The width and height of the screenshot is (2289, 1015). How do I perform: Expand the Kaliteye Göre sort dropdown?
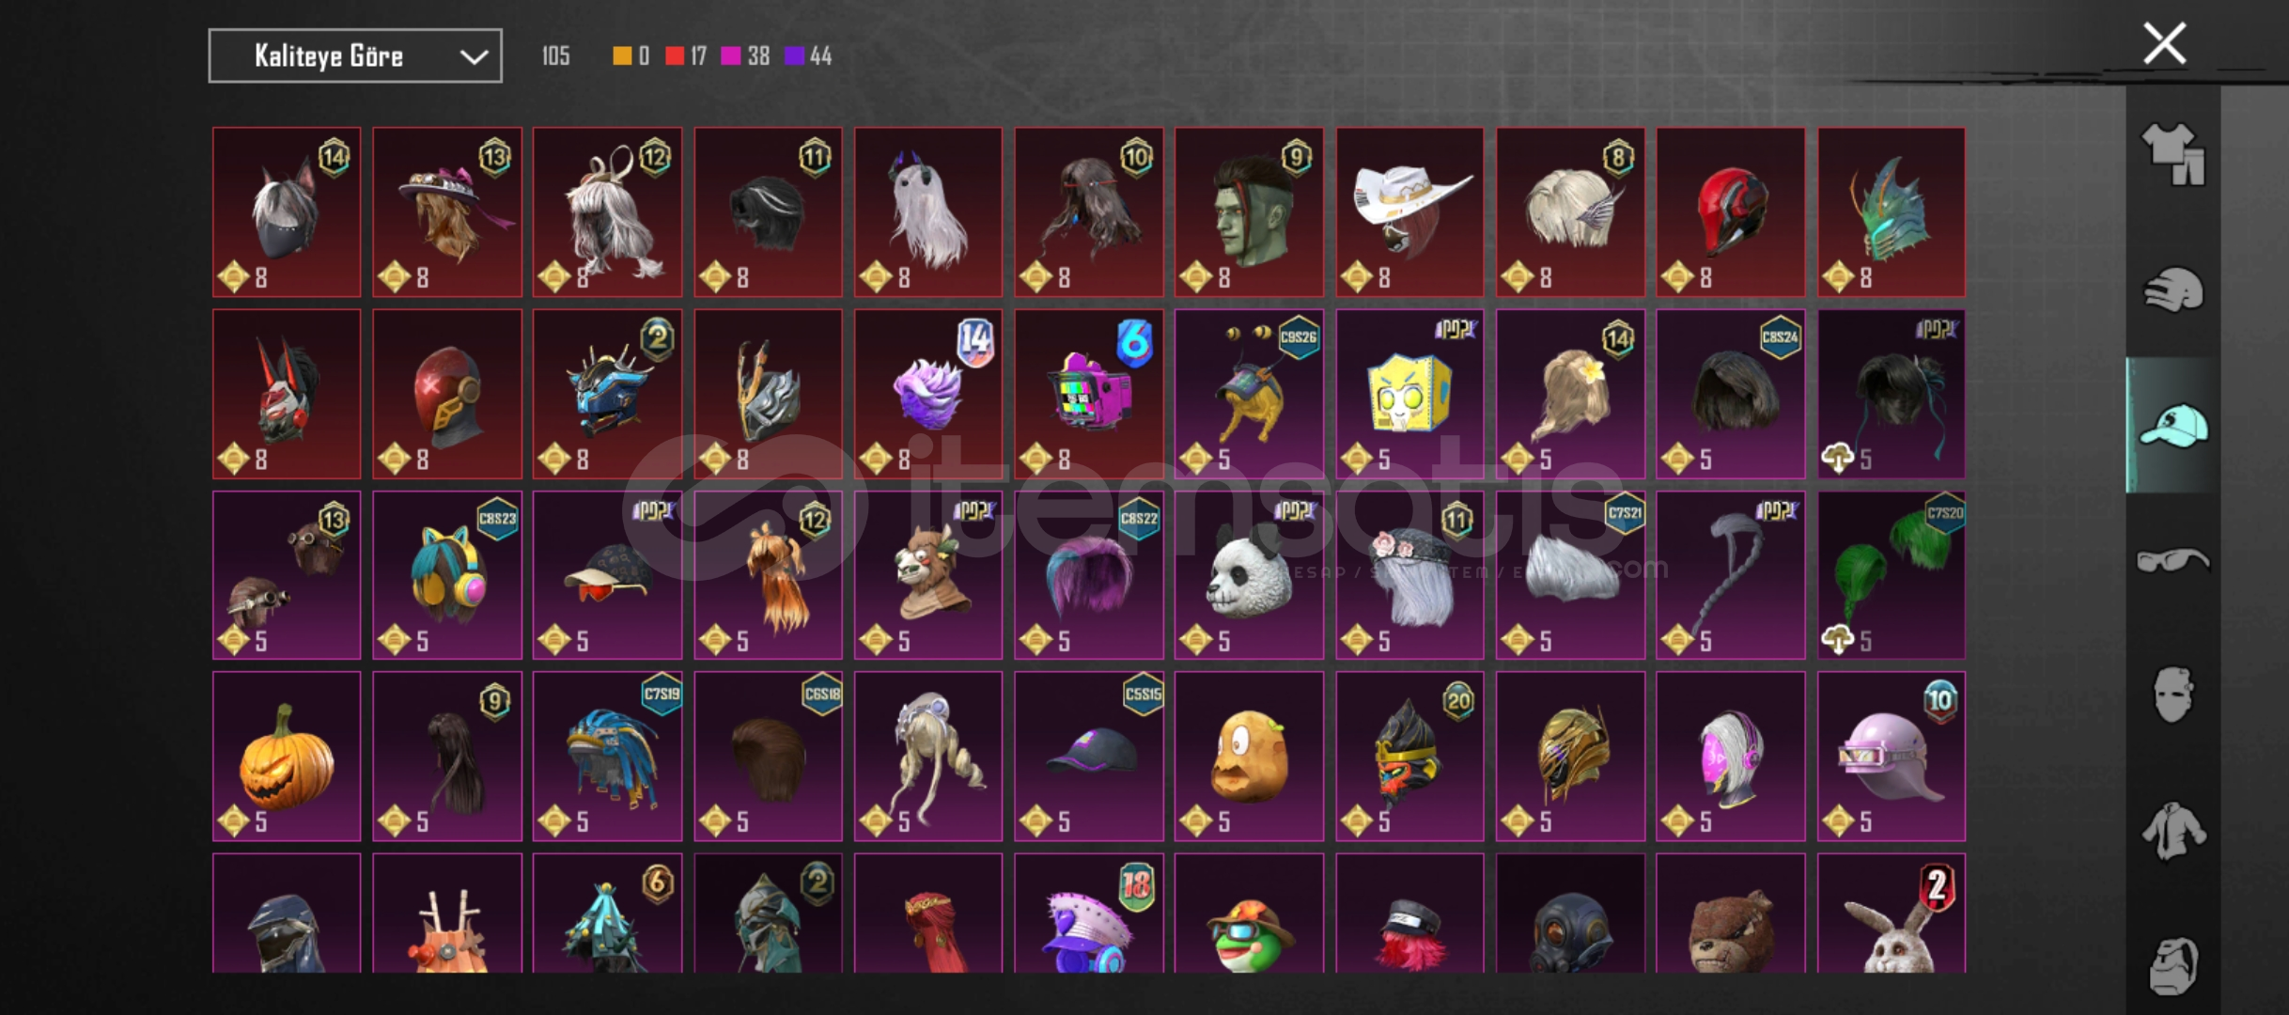coord(355,56)
